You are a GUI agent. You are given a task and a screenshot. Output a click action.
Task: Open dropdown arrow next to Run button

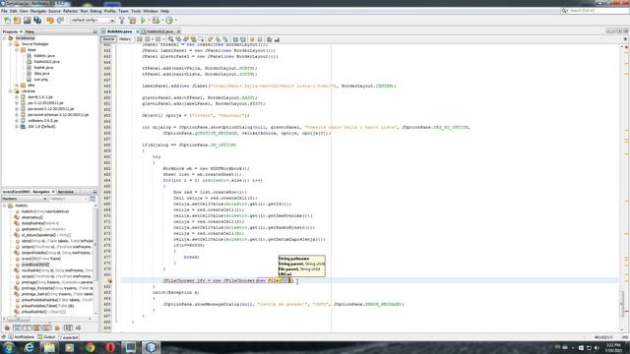[x=149, y=20]
